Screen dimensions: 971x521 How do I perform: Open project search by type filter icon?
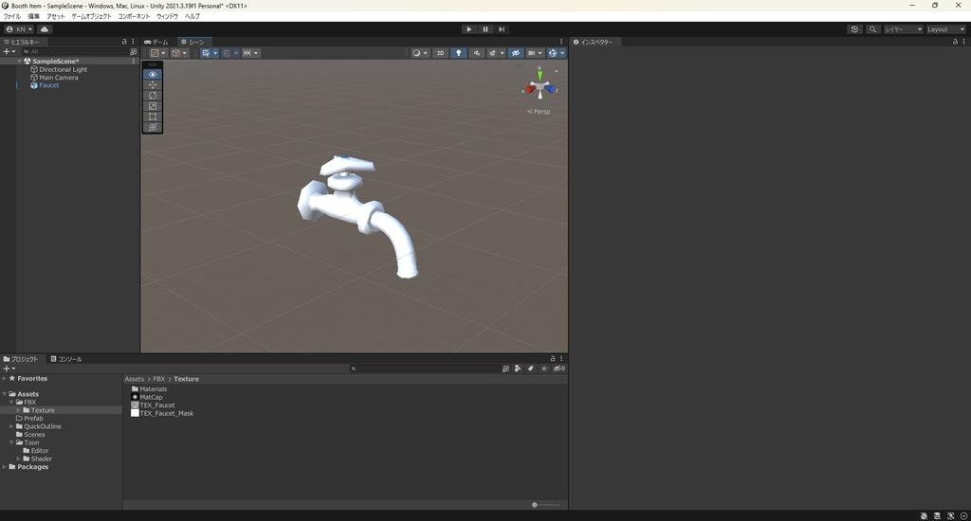point(518,368)
